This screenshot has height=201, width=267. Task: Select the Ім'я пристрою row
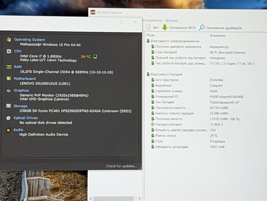167,80
